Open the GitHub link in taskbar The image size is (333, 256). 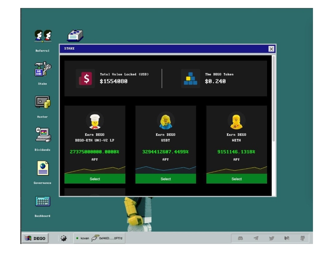302,238
